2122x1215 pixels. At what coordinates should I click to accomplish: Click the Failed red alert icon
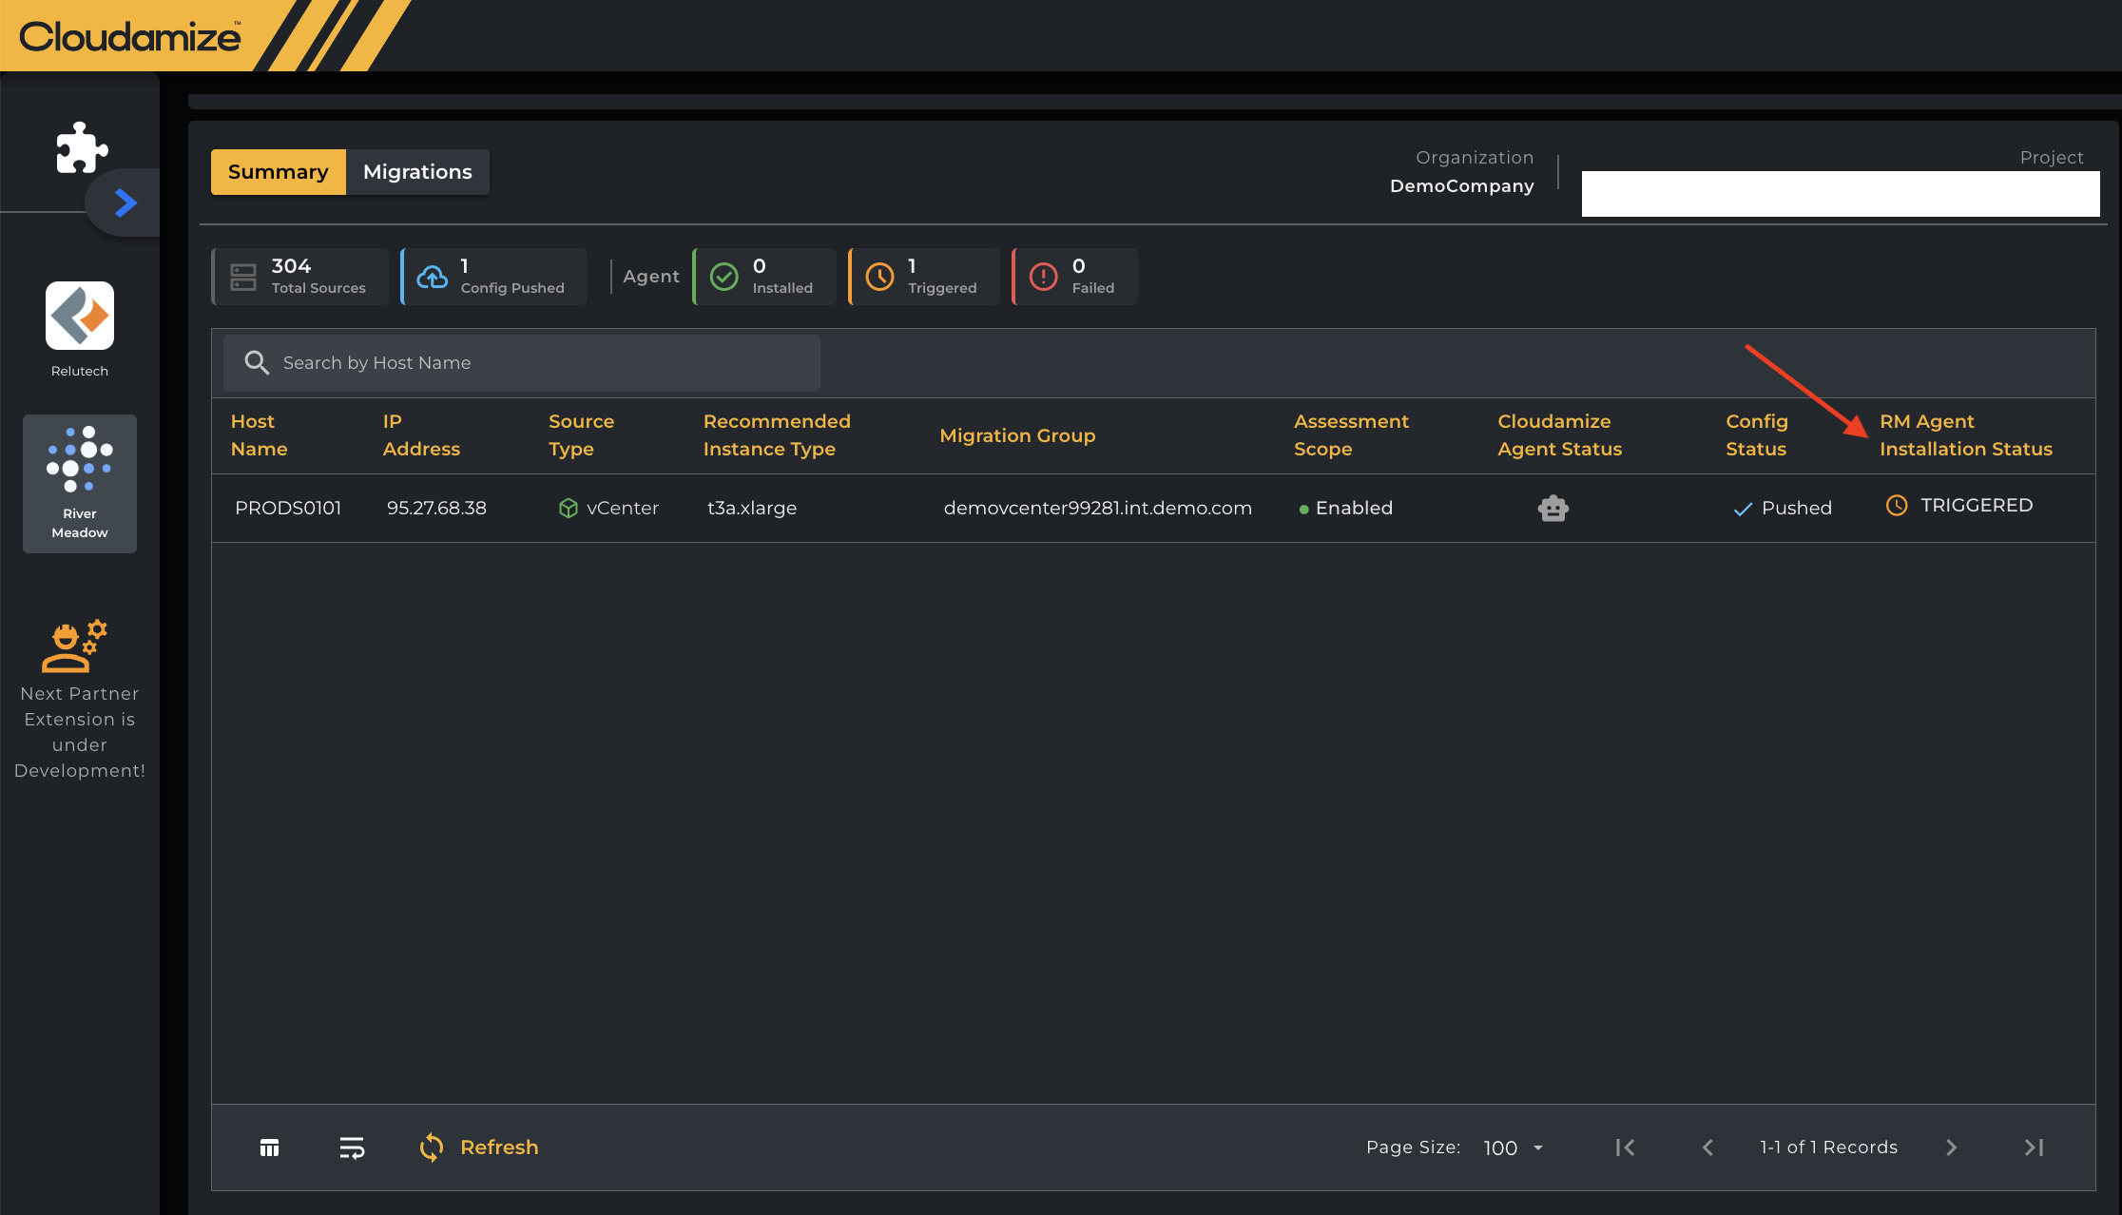[1044, 277]
